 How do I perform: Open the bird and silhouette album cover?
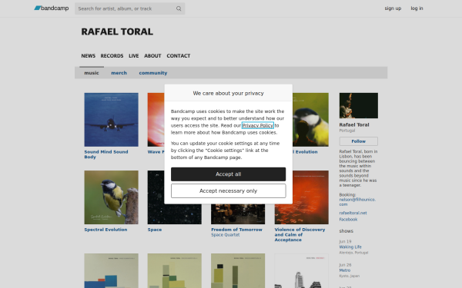coord(310,120)
